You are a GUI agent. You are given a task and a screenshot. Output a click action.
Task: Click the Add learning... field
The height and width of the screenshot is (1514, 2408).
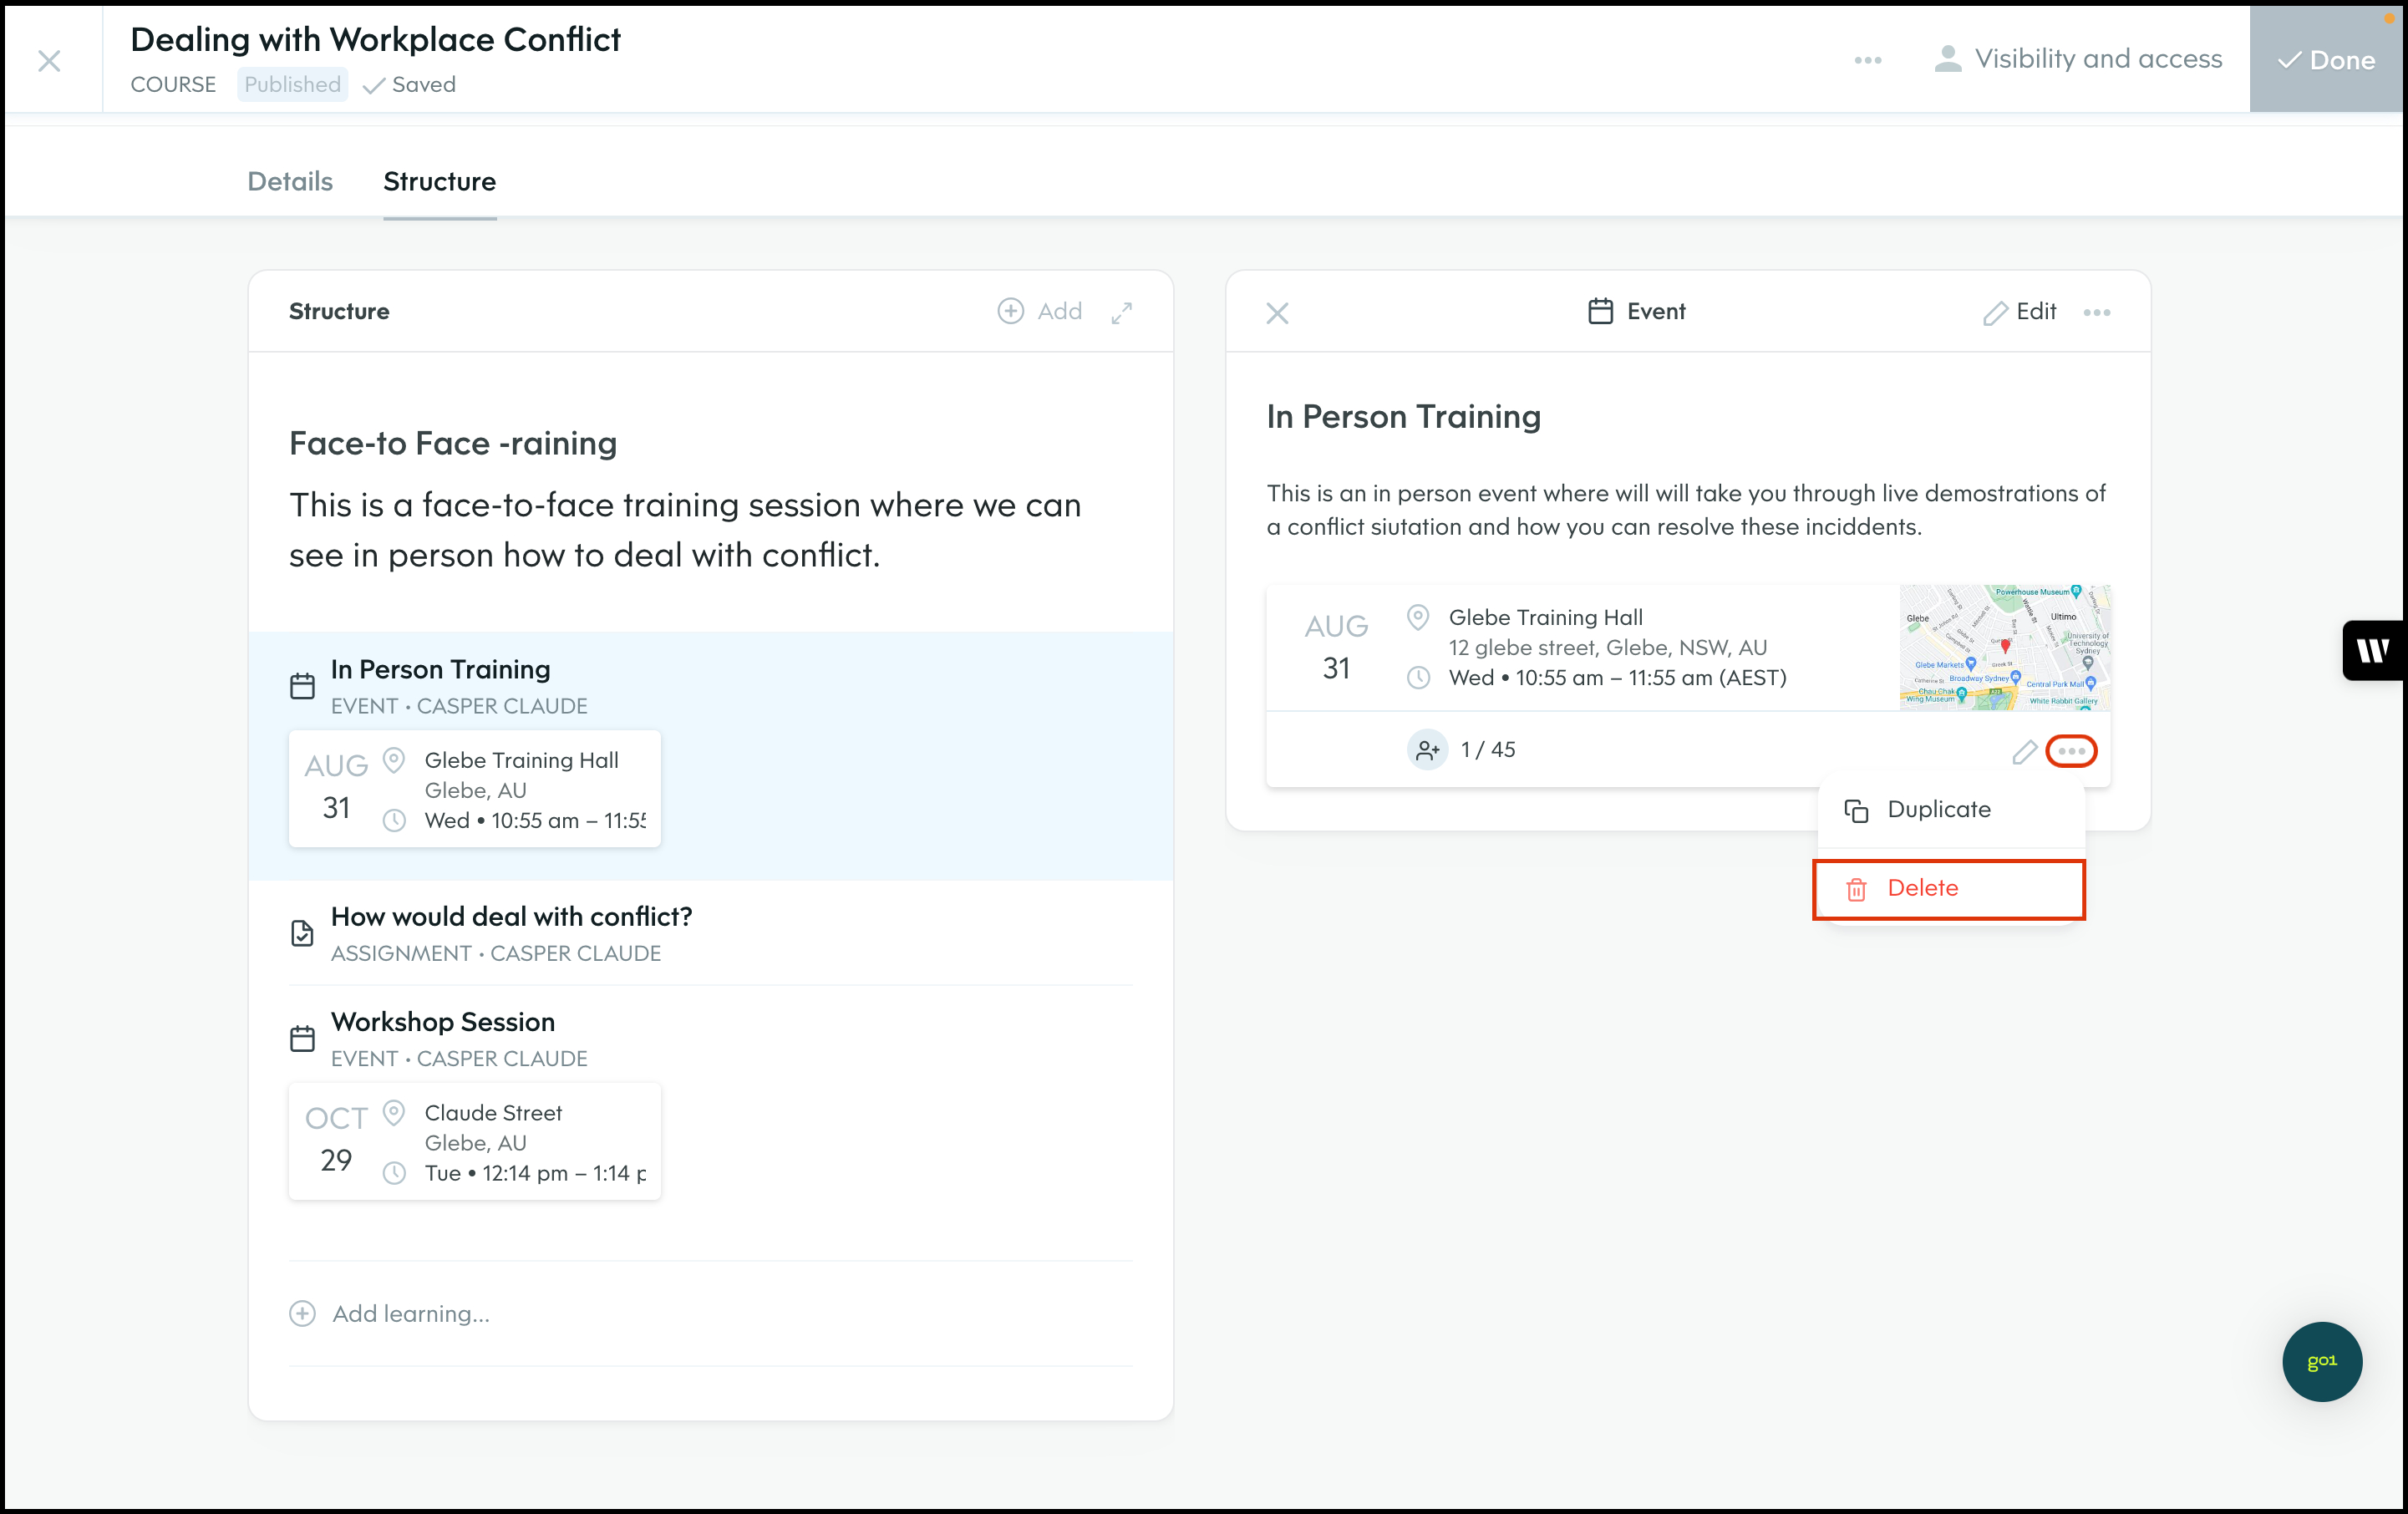click(x=710, y=1313)
